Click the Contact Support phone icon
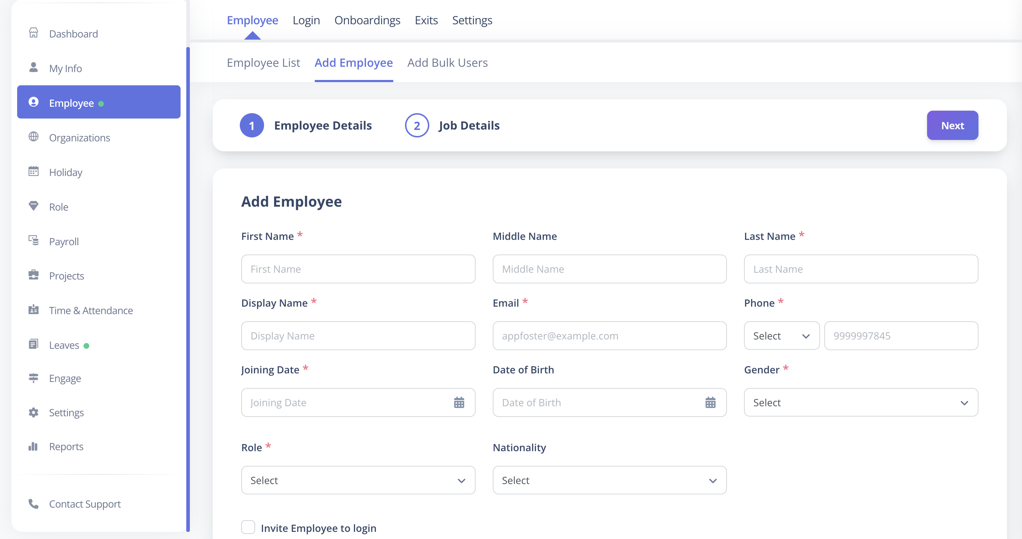The image size is (1022, 539). coord(34,504)
